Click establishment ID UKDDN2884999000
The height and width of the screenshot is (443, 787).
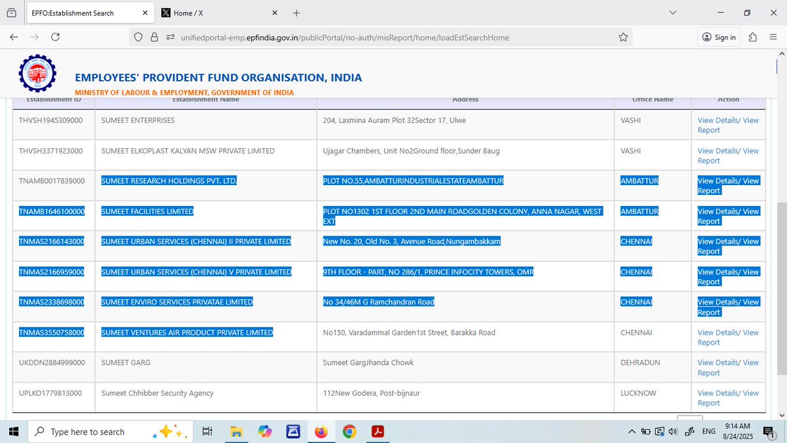(52, 363)
